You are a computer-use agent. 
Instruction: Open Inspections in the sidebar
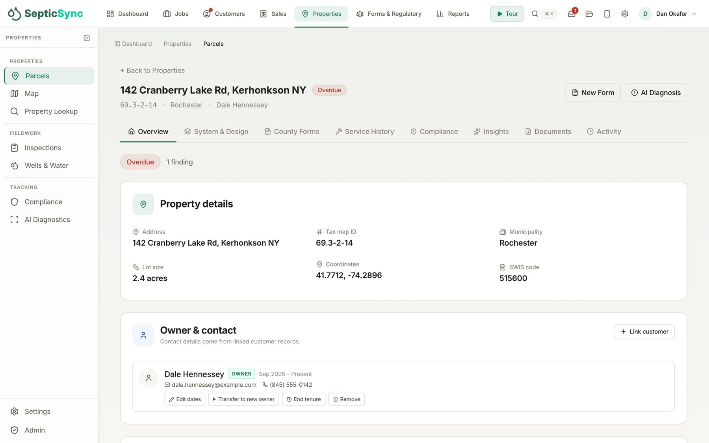click(x=49, y=148)
